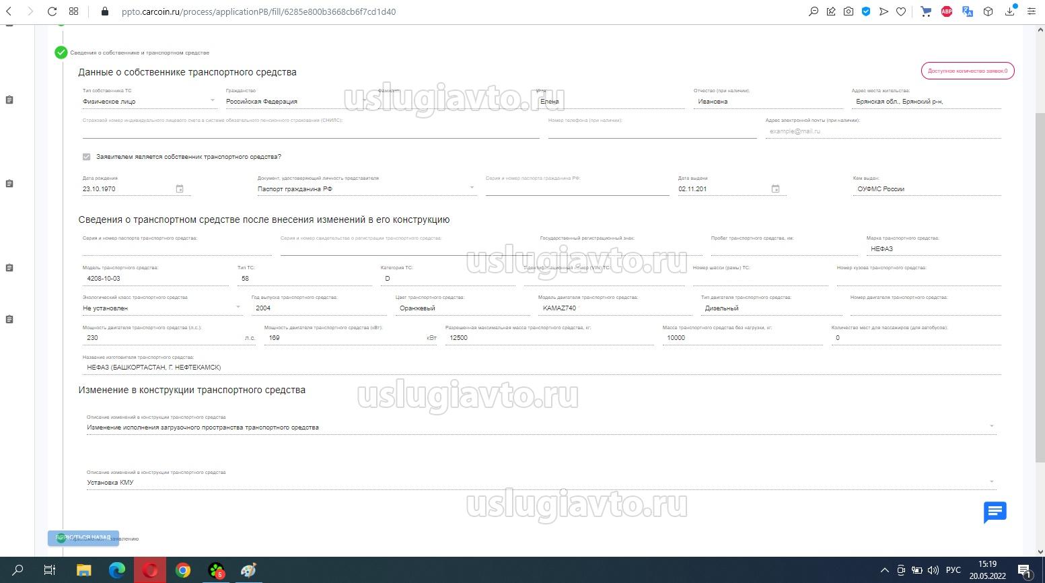Click the 'Вернуться назад' button
Viewport: 1045px width, 583px height.
click(x=83, y=538)
